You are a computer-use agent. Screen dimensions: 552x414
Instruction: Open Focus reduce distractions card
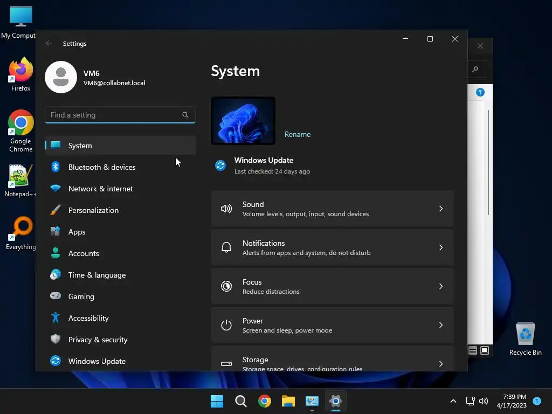coord(332,286)
